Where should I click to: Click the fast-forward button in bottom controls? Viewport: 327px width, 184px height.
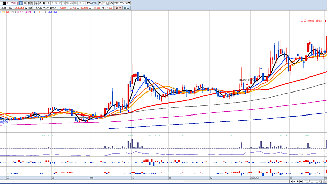pyautogui.click(x=301, y=181)
